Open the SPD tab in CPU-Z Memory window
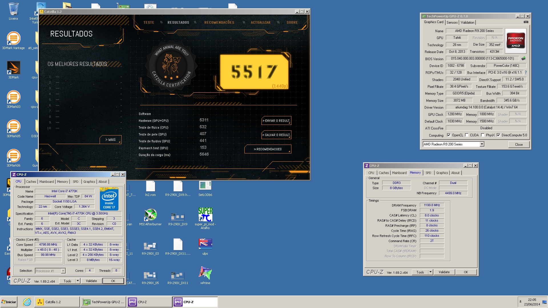 pyautogui.click(x=428, y=173)
